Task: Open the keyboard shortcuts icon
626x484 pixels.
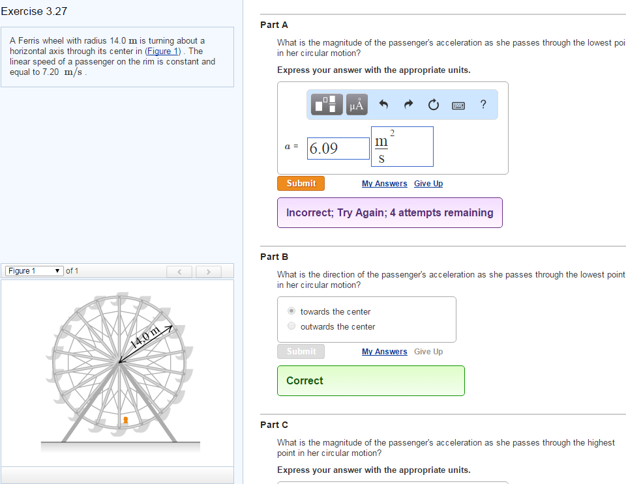Action: [458, 104]
